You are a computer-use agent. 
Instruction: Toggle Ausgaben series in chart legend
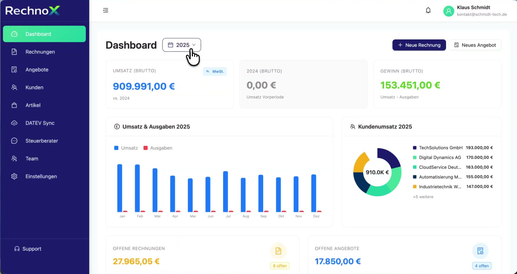coord(158,148)
